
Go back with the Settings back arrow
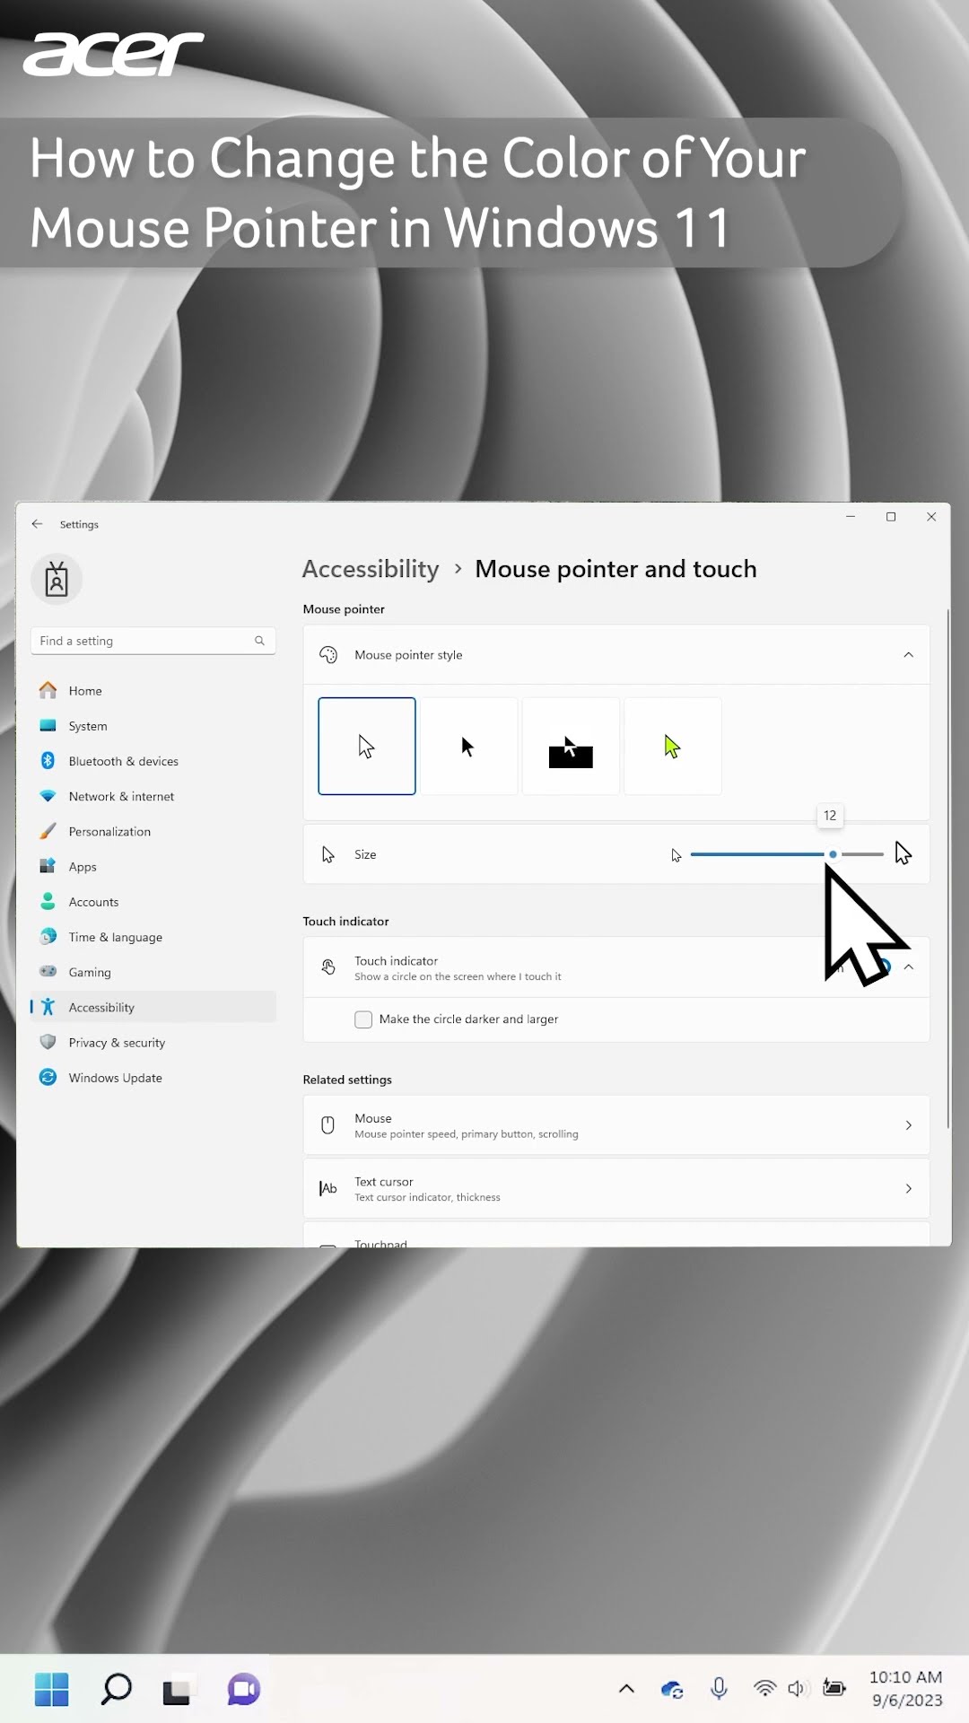(x=37, y=524)
